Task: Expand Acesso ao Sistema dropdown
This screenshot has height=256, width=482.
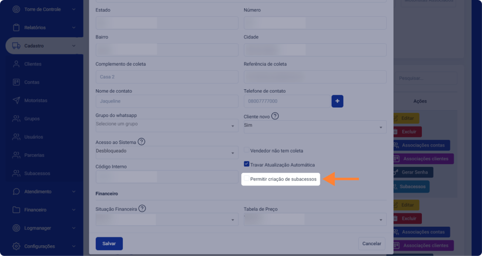Action: click(x=167, y=152)
